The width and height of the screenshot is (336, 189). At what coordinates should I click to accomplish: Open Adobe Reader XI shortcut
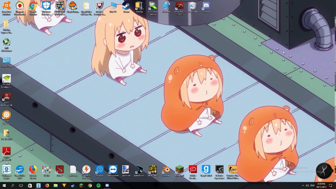[x=6, y=154]
